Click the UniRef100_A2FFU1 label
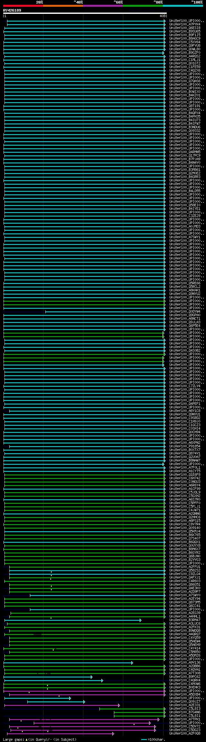206x742 pixels. [185, 567]
